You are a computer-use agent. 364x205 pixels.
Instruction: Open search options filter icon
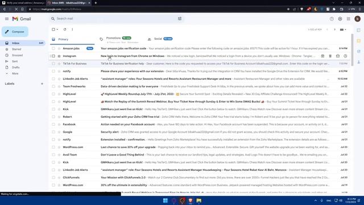[x=180, y=19]
